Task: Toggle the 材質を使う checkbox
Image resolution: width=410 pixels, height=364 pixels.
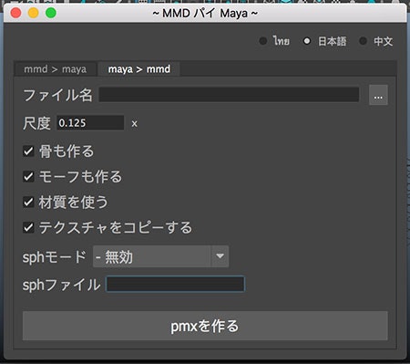Action: (28, 202)
